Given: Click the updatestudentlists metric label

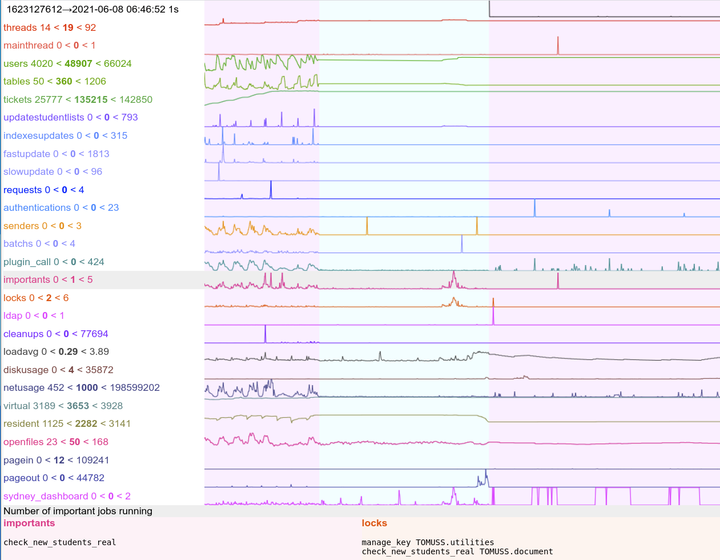Looking at the screenshot, I should pyautogui.click(x=70, y=117).
